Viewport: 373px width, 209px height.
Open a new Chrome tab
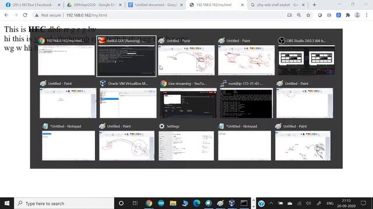[x=314, y=5]
